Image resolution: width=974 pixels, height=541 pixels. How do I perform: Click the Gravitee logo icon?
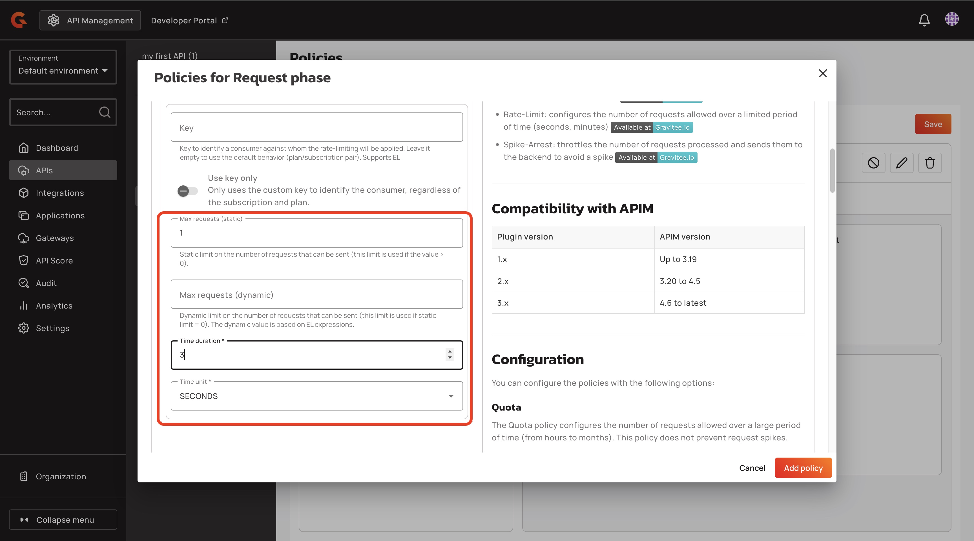click(x=19, y=20)
